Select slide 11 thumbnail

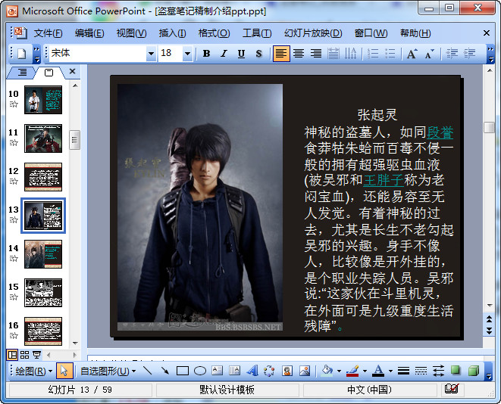[x=43, y=138]
